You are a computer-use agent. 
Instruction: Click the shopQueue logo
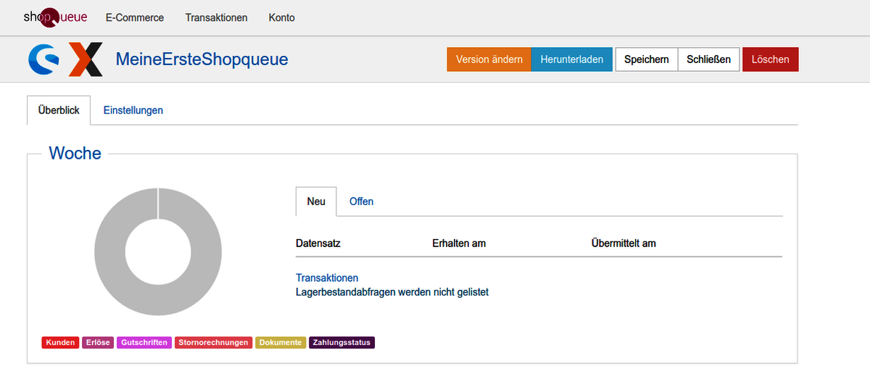coord(55,17)
